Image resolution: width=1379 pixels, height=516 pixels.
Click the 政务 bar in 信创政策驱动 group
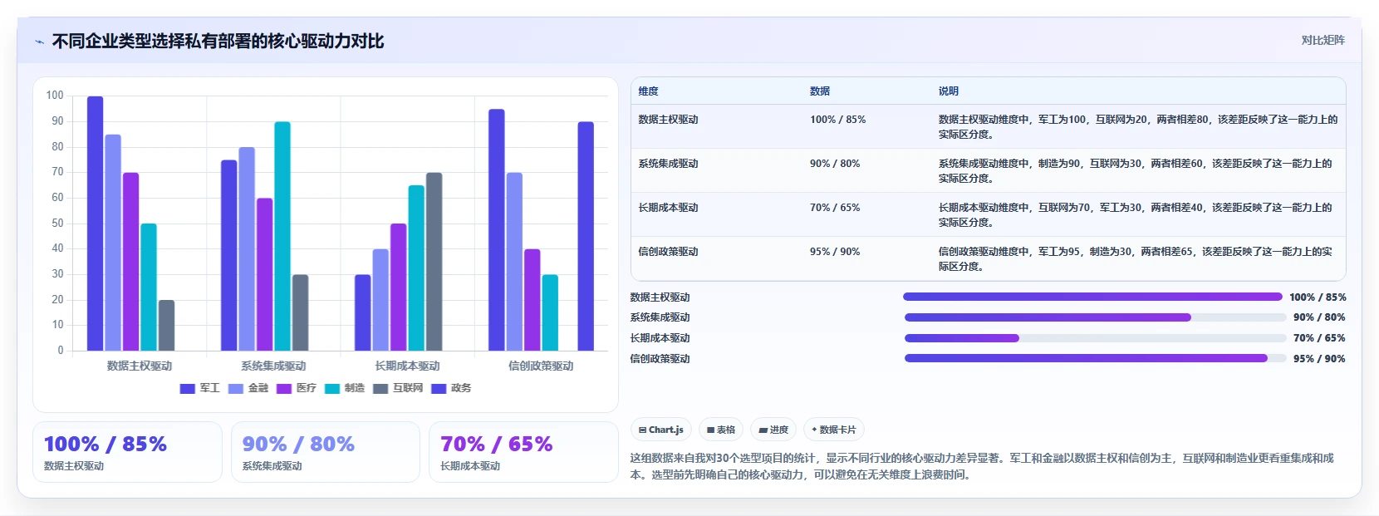(x=586, y=236)
